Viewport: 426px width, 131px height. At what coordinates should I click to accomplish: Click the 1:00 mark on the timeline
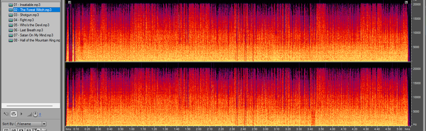pos(132,129)
